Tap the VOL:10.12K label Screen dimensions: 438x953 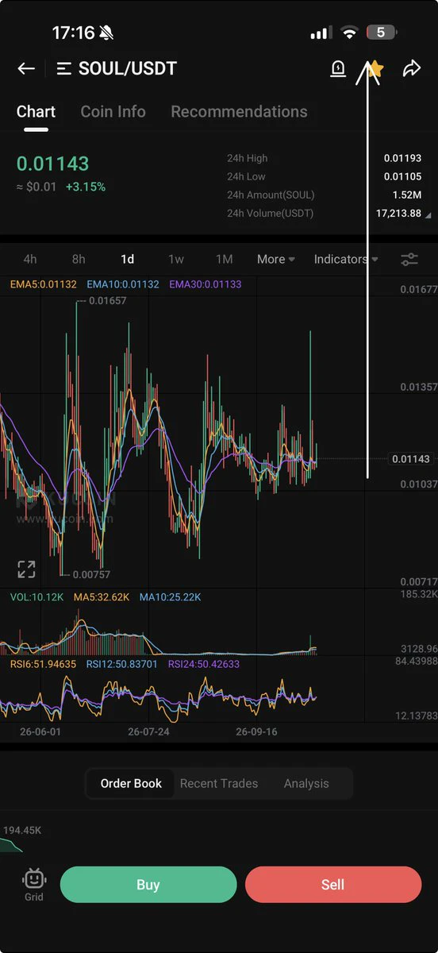coord(36,597)
